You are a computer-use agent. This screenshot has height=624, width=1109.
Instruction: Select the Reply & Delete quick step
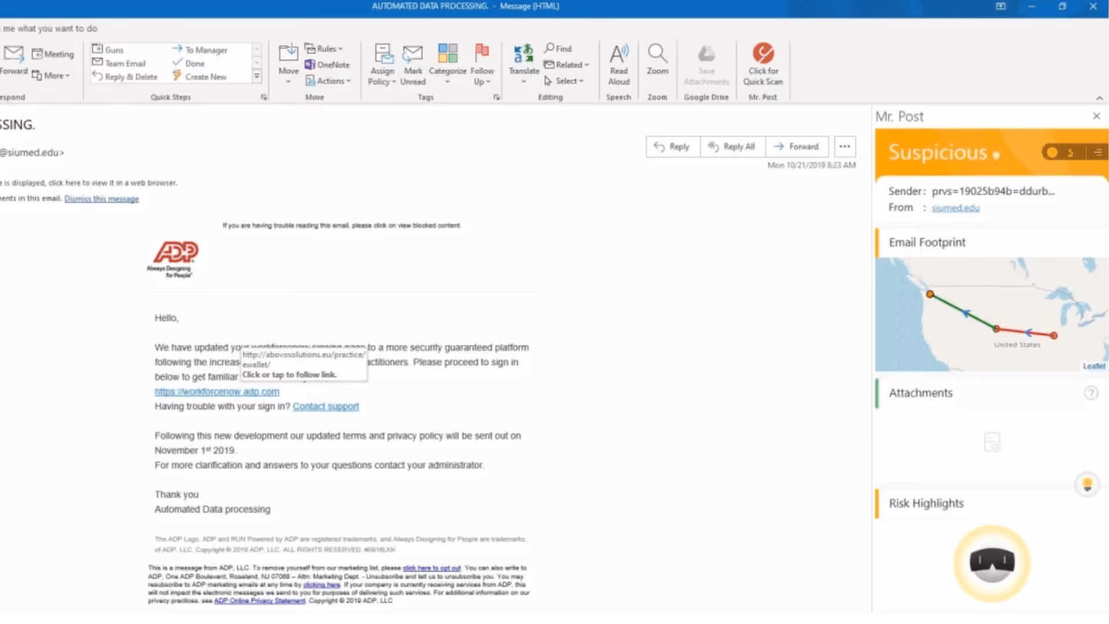pos(125,76)
